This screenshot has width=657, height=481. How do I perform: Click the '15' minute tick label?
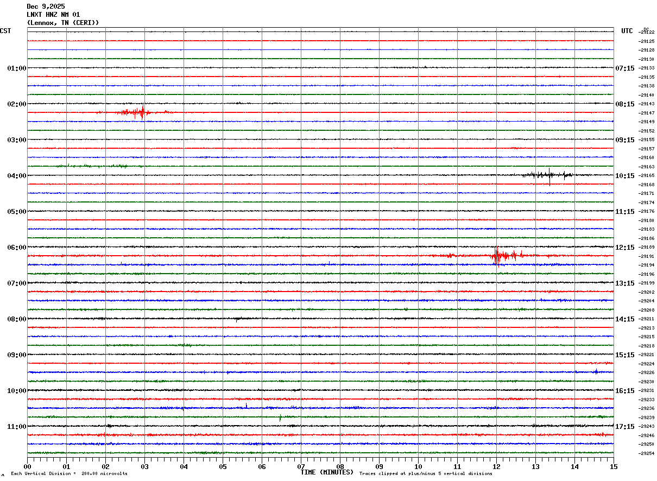(614, 466)
